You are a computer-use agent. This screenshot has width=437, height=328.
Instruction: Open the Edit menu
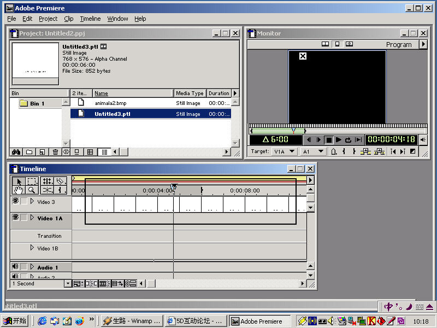(27, 19)
